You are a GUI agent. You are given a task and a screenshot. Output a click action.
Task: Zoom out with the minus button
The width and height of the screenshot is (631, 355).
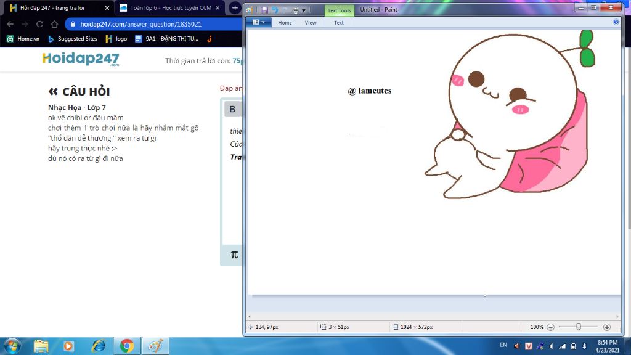point(550,327)
